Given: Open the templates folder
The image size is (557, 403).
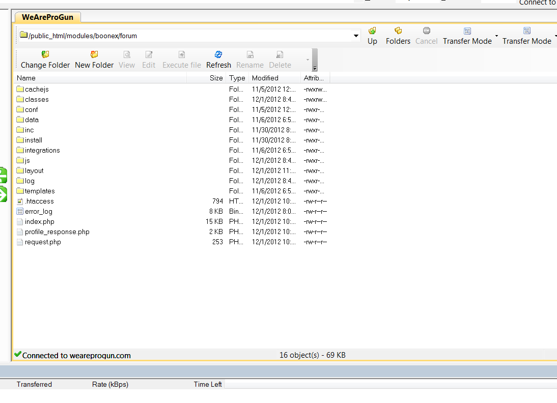Looking at the screenshot, I should click(x=40, y=191).
